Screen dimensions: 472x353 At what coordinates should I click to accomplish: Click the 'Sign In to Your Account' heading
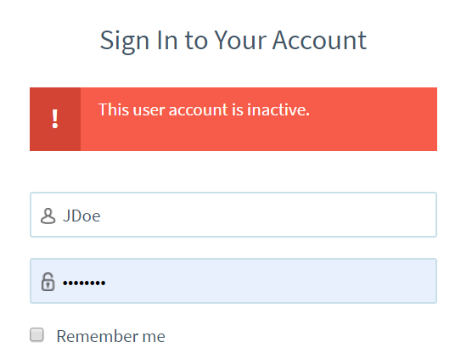click(233, 41)
